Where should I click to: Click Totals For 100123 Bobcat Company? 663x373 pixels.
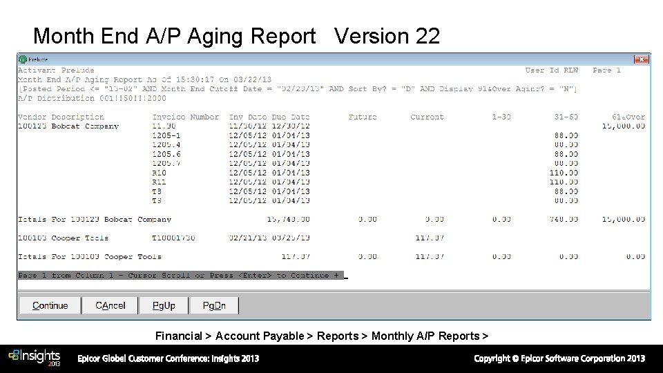point(95,219)
